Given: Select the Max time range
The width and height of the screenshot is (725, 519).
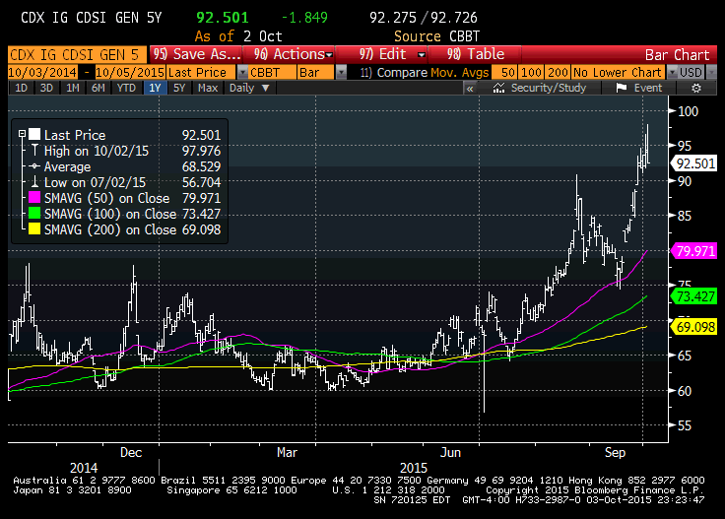Looking at the screenshot, I should 208,88.
